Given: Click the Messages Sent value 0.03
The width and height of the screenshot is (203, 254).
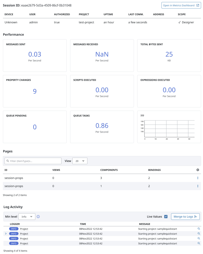Looking at the screenshot, I should [35, 54].
